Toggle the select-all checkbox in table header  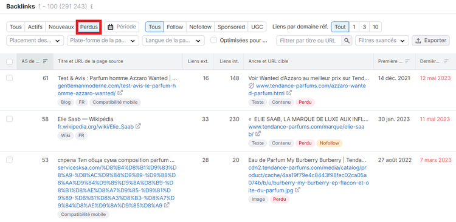(10, 61)
